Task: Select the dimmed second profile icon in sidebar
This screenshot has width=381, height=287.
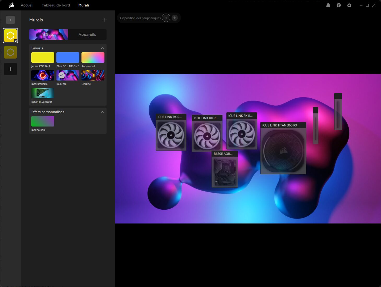Action: 10,52
